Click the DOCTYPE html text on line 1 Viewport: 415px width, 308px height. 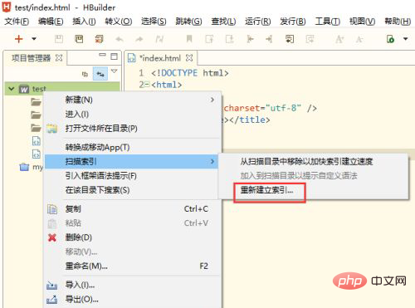point(190,73)
